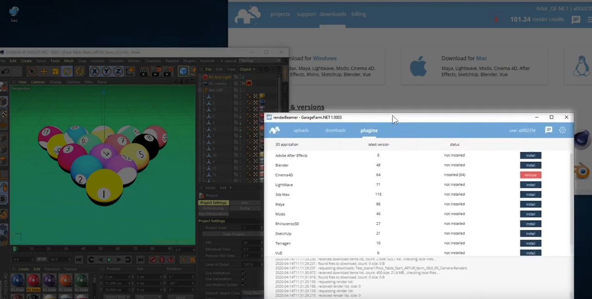Toggle Use Animation checkbox
Viewport: 592px width, 299px height.
[243, 273]
